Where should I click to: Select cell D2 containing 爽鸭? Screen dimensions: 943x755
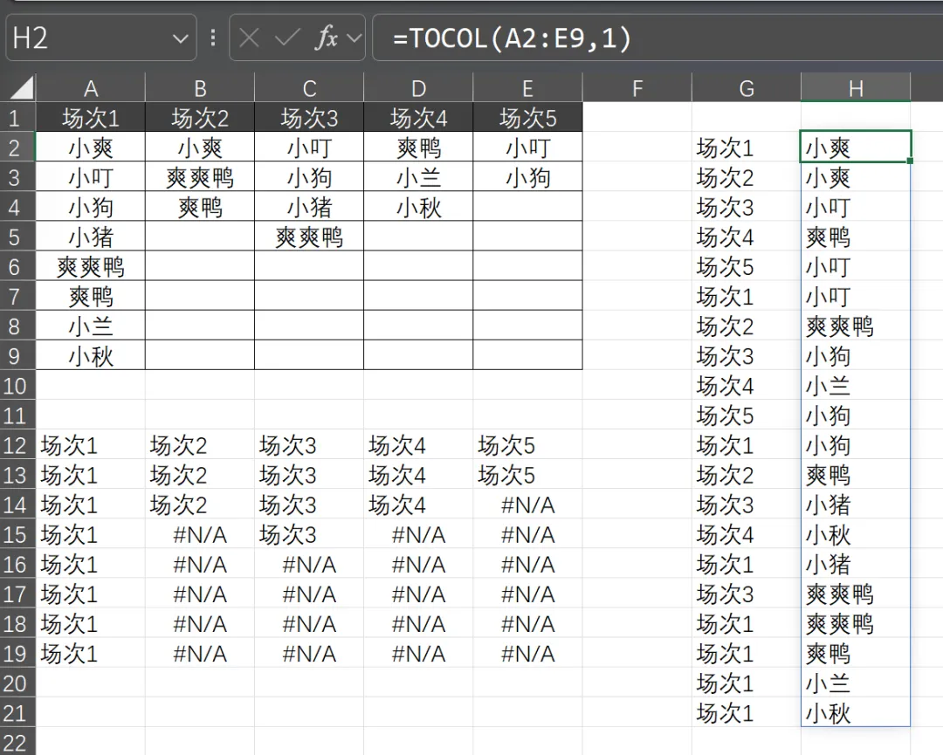coord(418,148)
